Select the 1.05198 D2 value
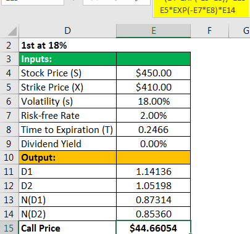 click(154, 185)
